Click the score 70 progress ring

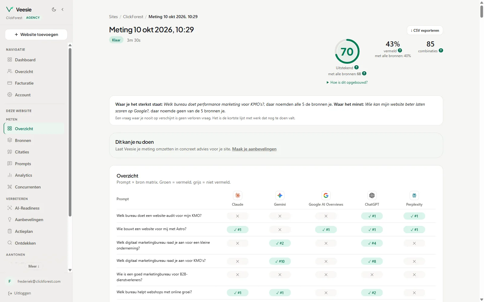point(347,51)
